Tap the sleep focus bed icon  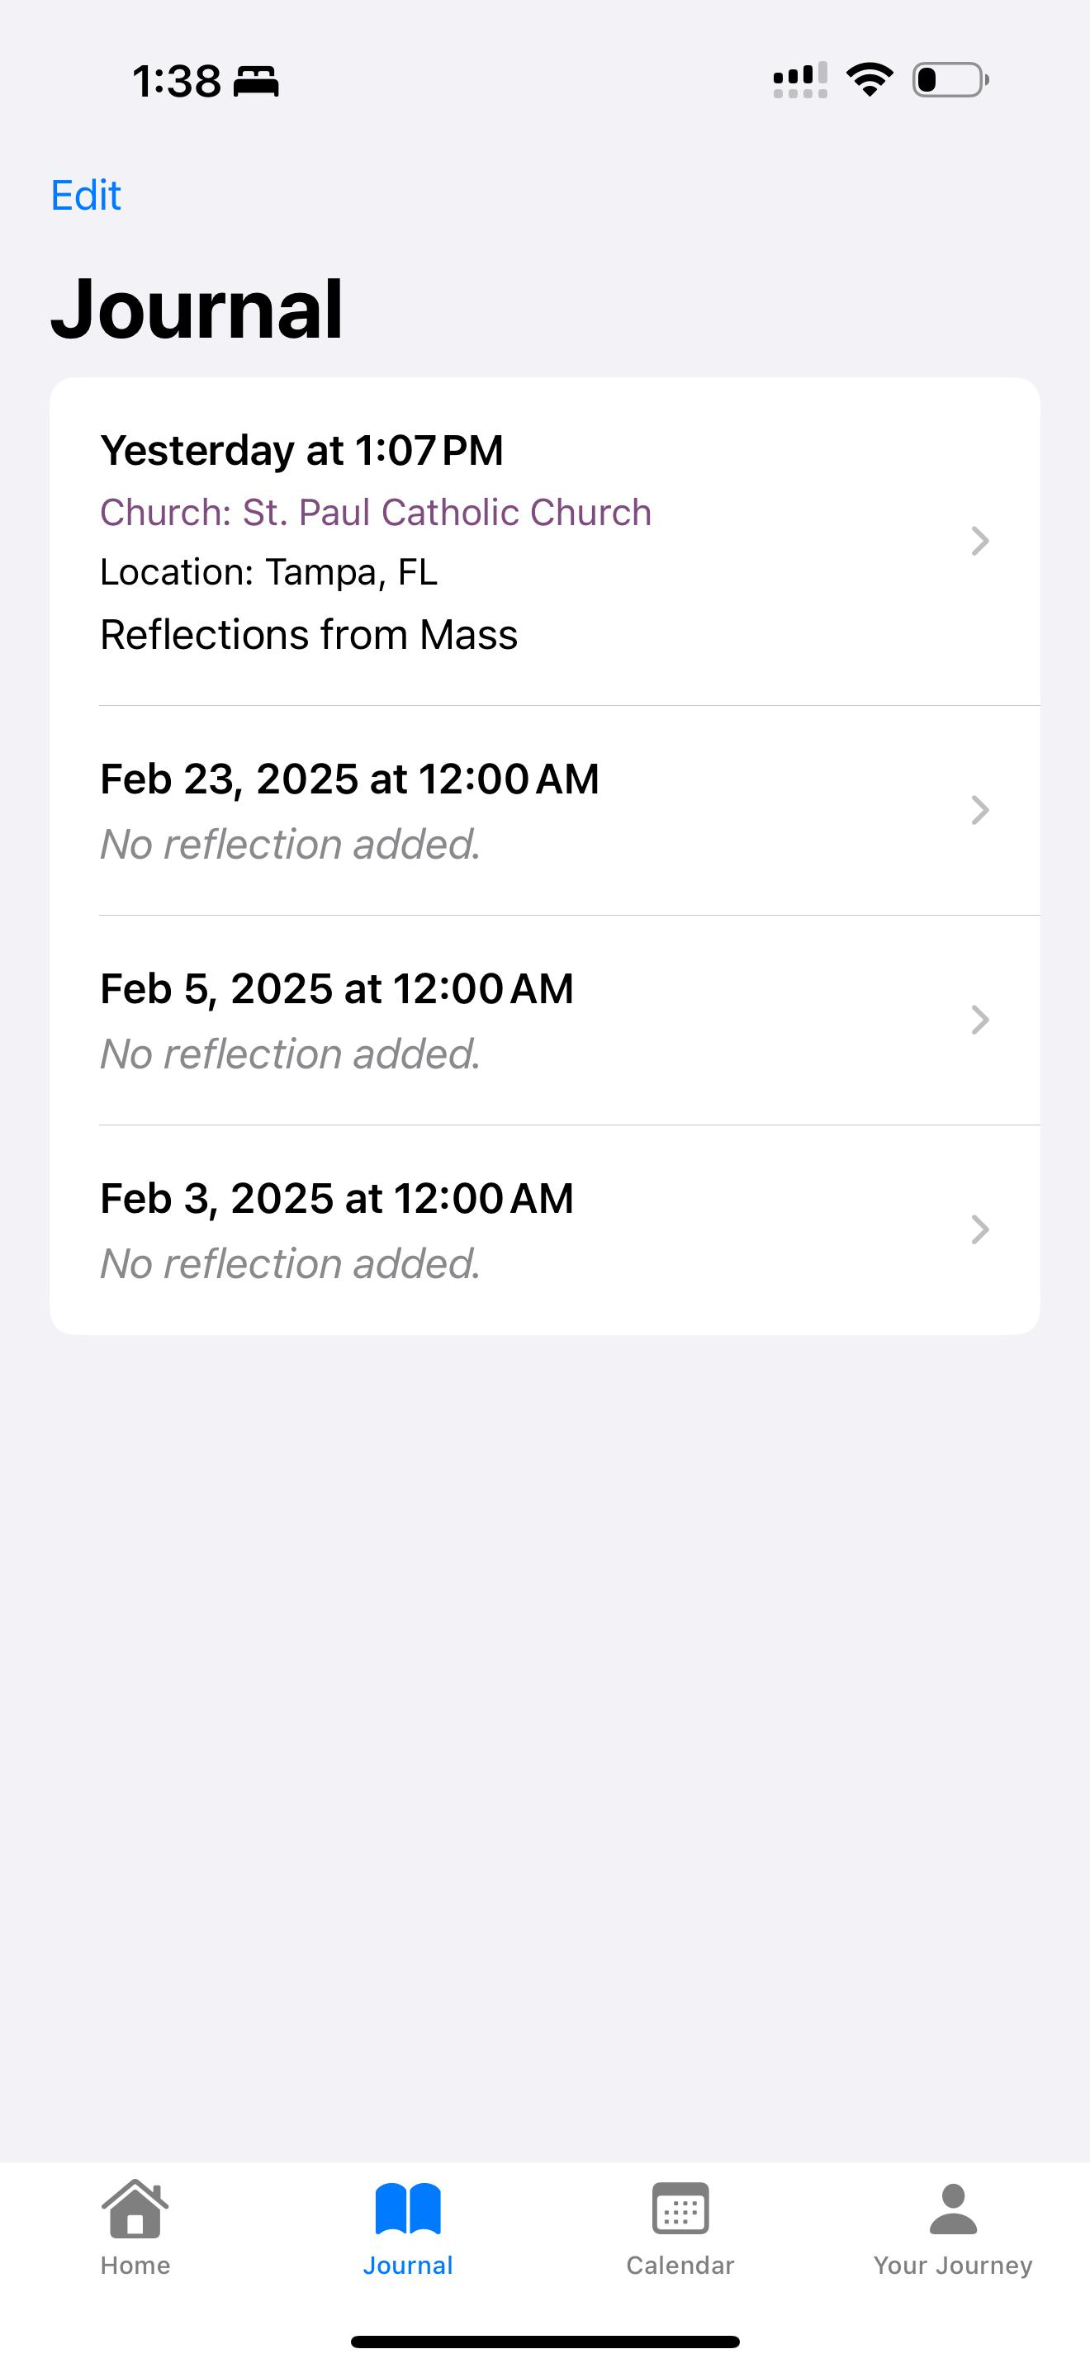tap(257, 81)
